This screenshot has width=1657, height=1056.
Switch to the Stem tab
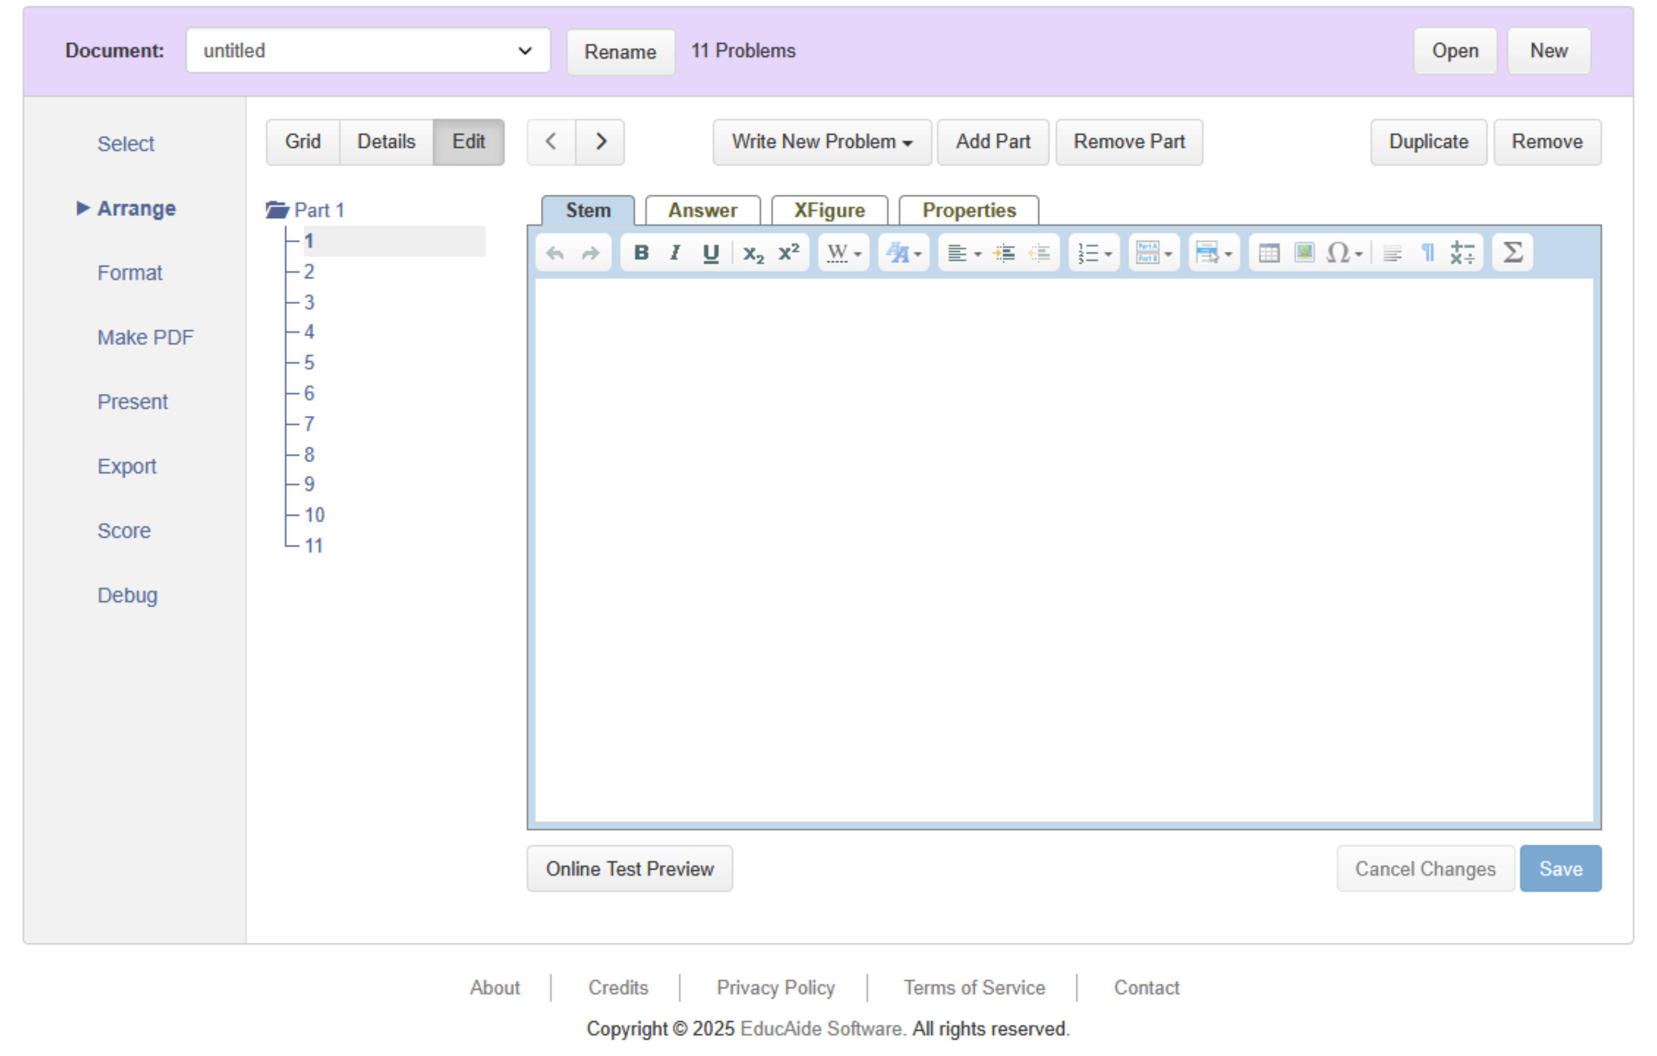(x=588, y=211)
